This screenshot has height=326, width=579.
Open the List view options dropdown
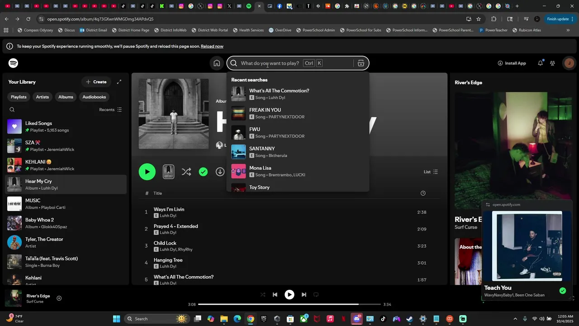pyautogui.click(x=431, y=172)
